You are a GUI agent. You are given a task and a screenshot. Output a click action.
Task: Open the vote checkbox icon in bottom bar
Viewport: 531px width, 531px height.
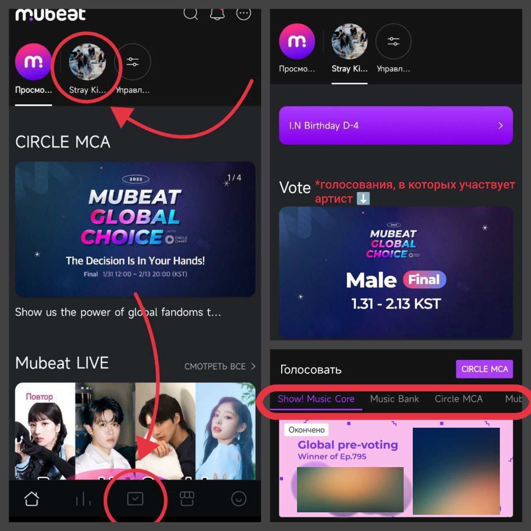135,499
